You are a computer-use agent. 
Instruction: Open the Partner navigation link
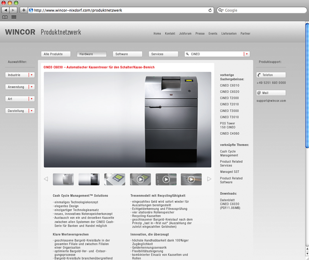tap(245, 34)
